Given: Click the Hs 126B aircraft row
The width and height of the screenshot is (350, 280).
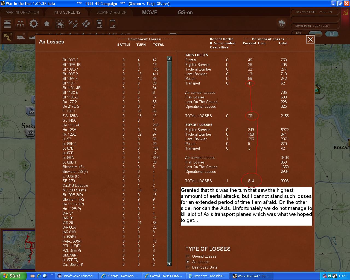Looking at the screenshot, I should coord(111,134).
